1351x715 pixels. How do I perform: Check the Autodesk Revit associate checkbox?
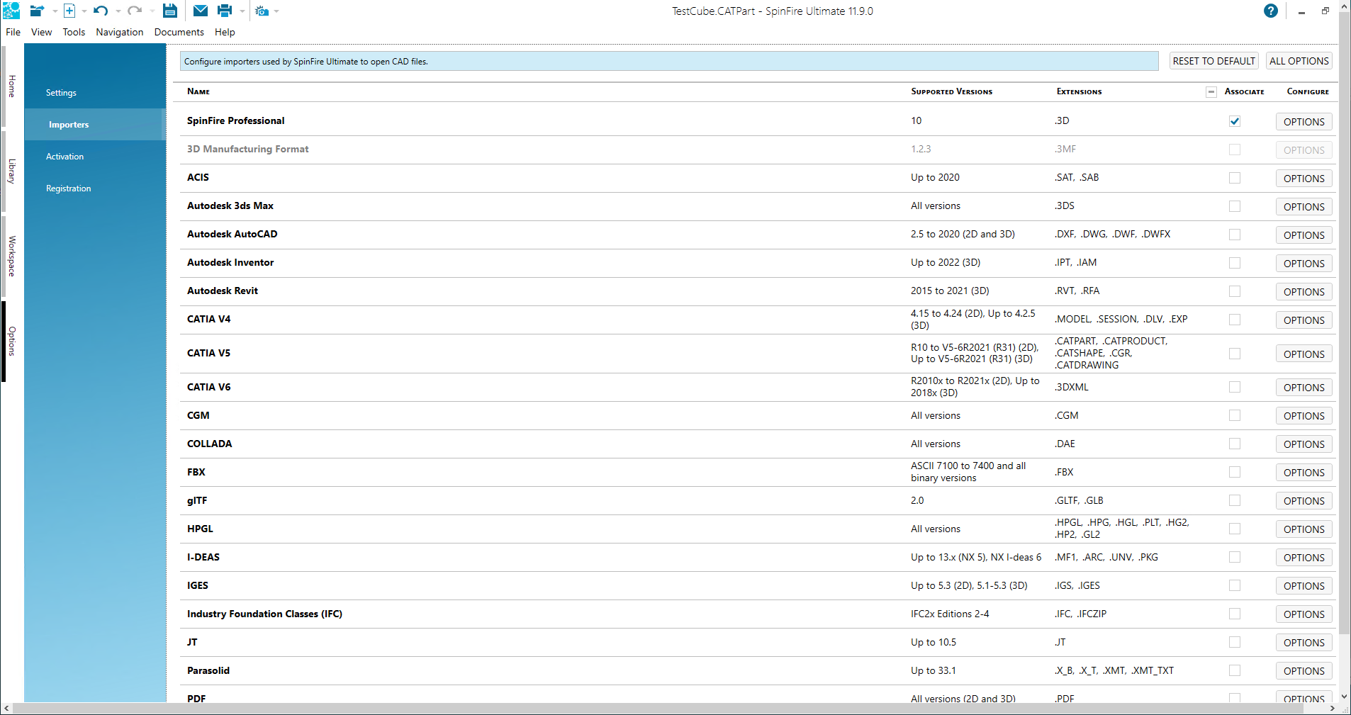(x=1235, y=291)
